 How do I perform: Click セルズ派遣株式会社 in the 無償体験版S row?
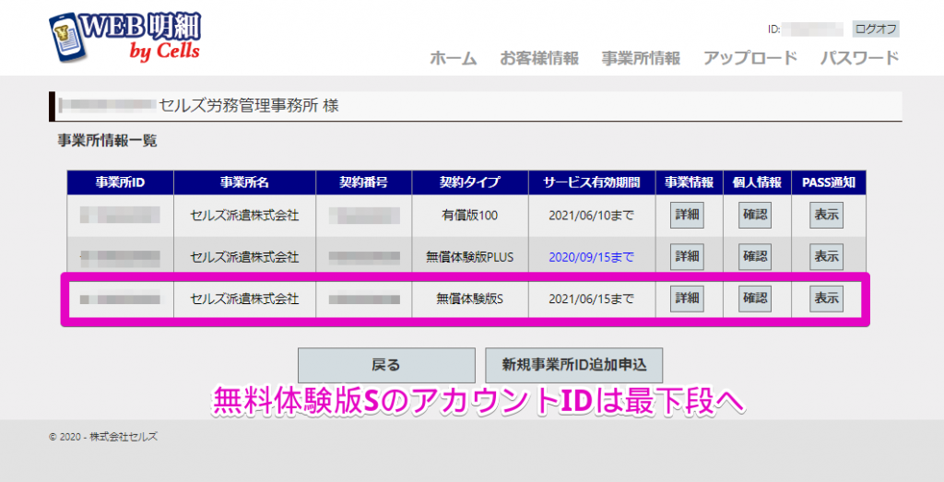point(244,299)
